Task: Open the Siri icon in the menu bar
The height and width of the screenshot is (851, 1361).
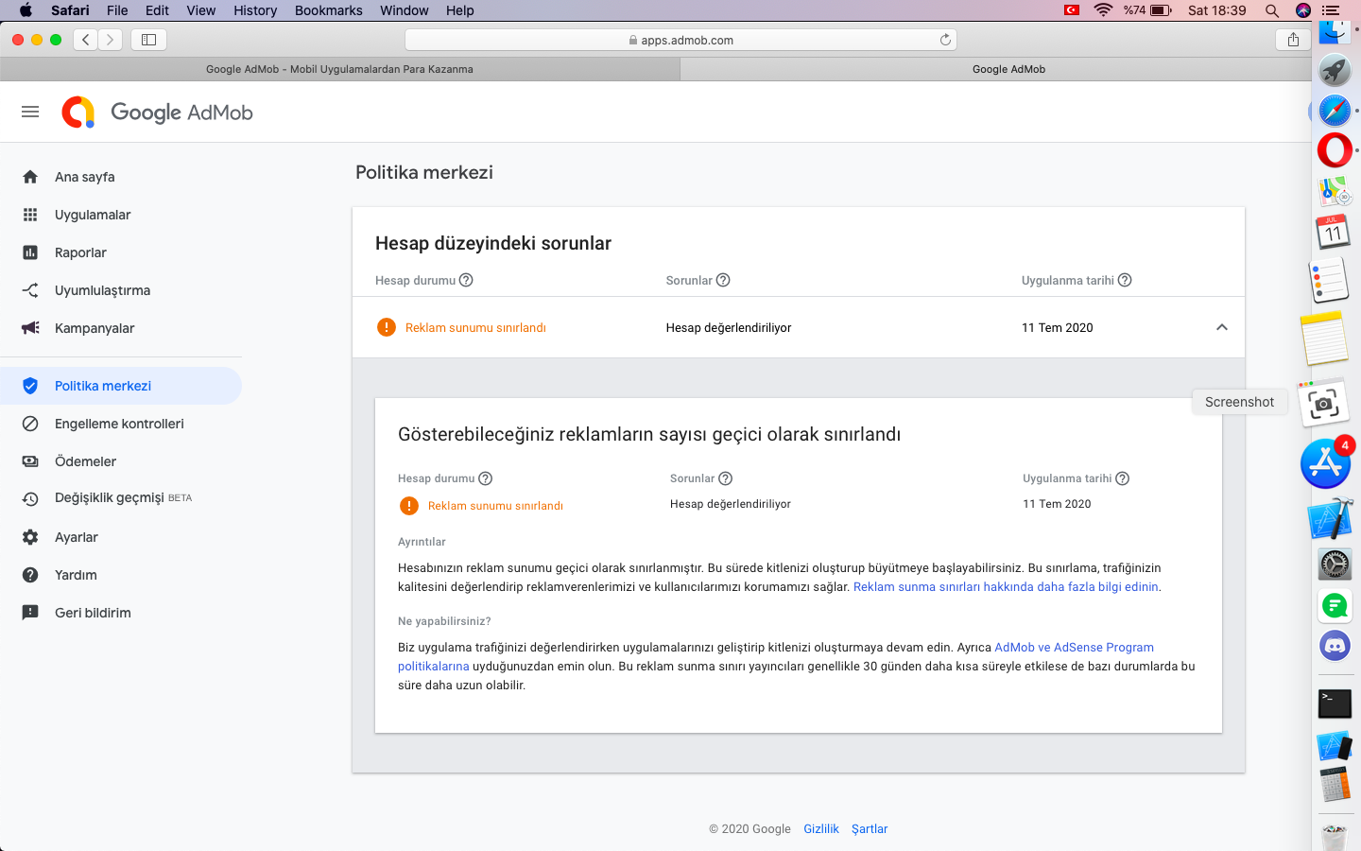Action: [x=1303, y=10]
